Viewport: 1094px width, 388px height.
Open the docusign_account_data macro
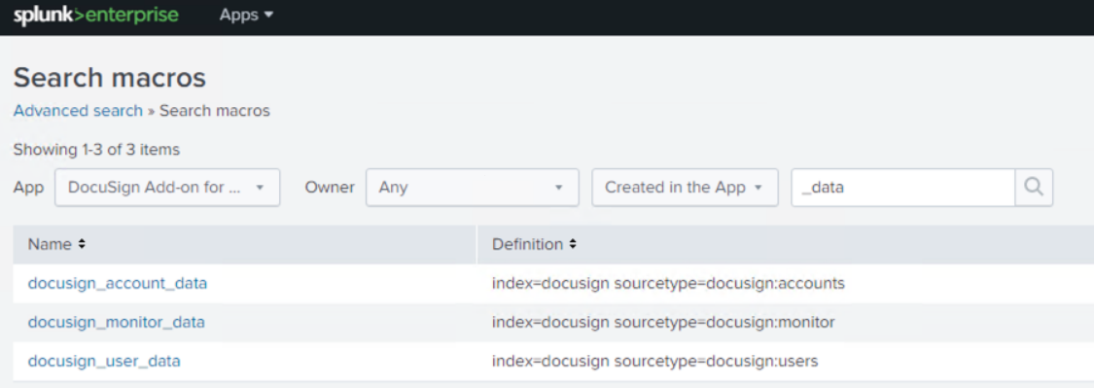[x=118, y=283]
